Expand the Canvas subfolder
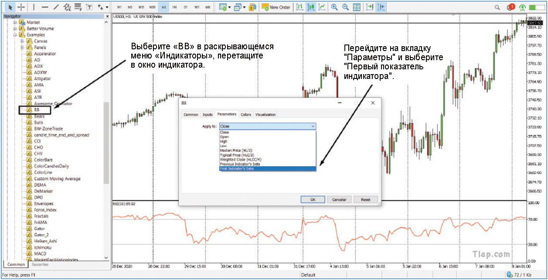Screen dimensions: 548x280 click(22, 41)
